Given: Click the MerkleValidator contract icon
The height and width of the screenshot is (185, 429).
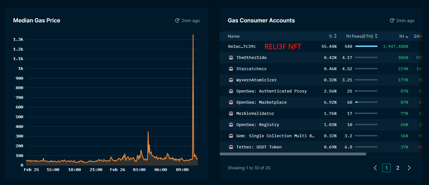Looking at the screenshot, I should [231, 113].
